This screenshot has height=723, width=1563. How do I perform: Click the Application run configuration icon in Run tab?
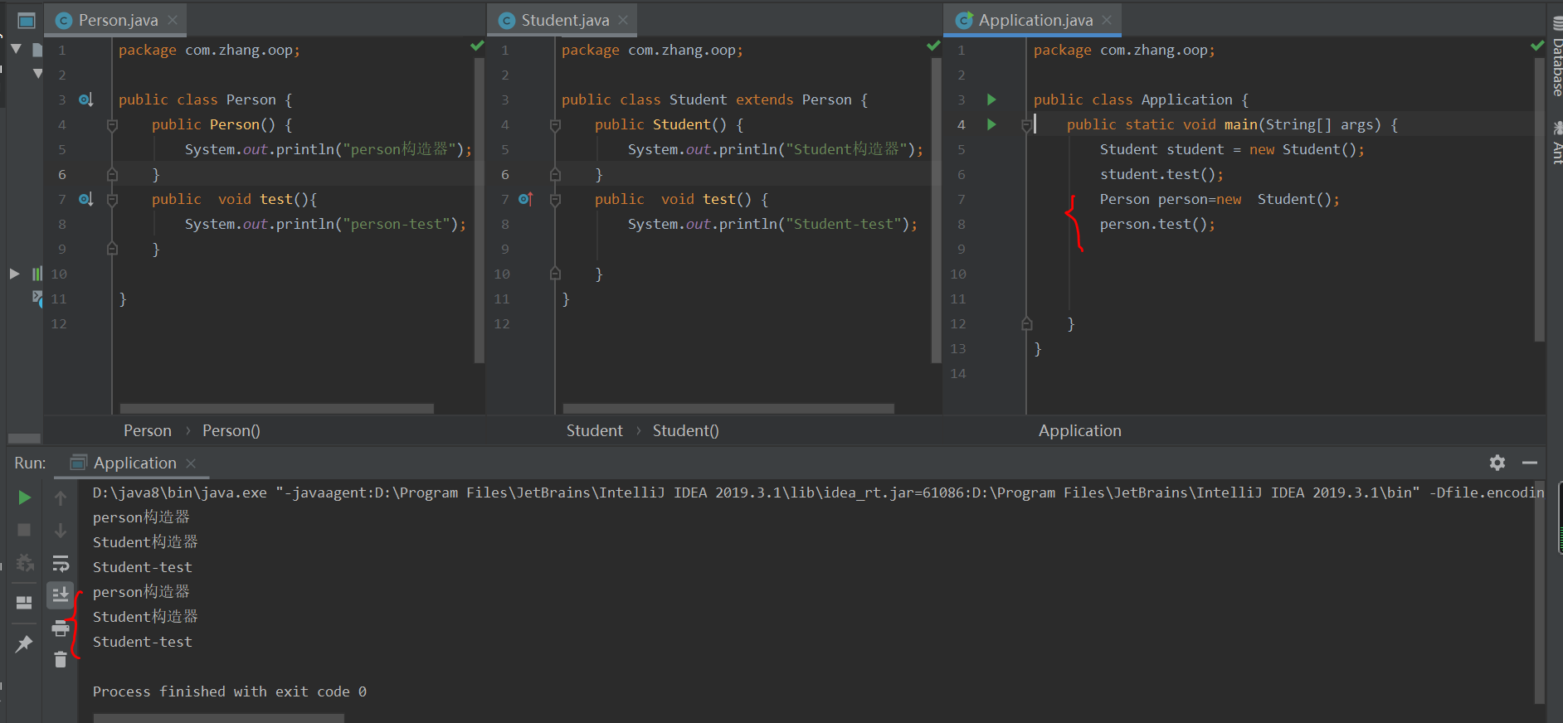(x=79, y=463)
